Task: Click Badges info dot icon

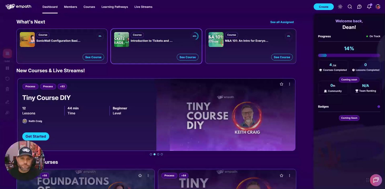Action: (379, 107)
